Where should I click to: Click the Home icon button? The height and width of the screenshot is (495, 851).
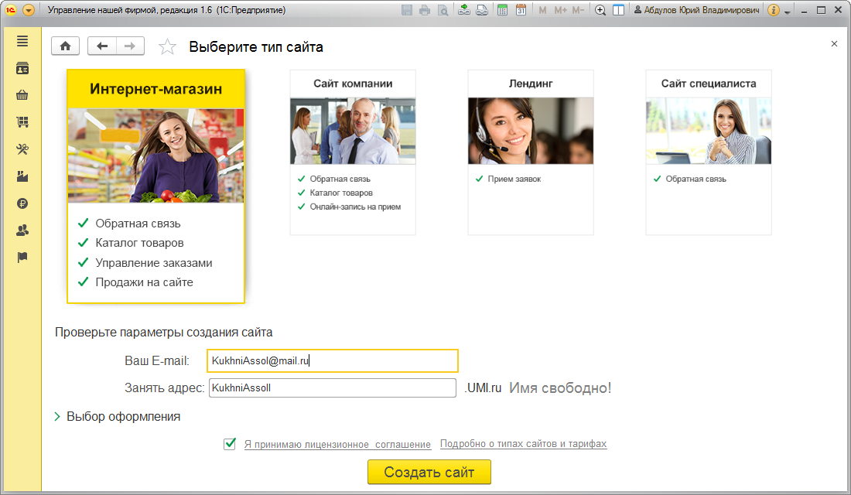click(65, 46)
